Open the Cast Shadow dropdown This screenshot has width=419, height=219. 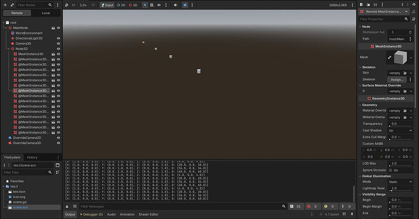tap(400, 130)
